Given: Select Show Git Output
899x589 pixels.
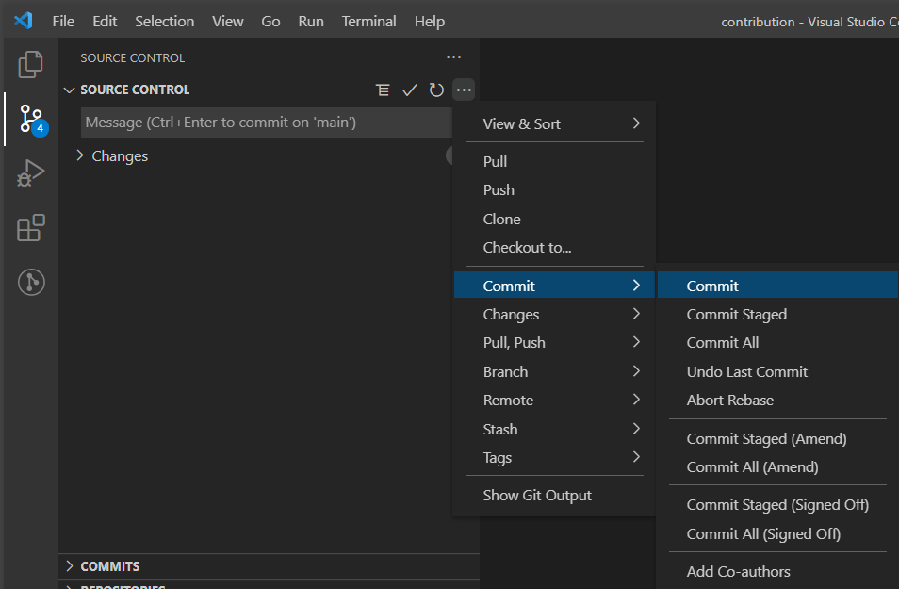Looking at the screenshot, I should click(554, 496).
